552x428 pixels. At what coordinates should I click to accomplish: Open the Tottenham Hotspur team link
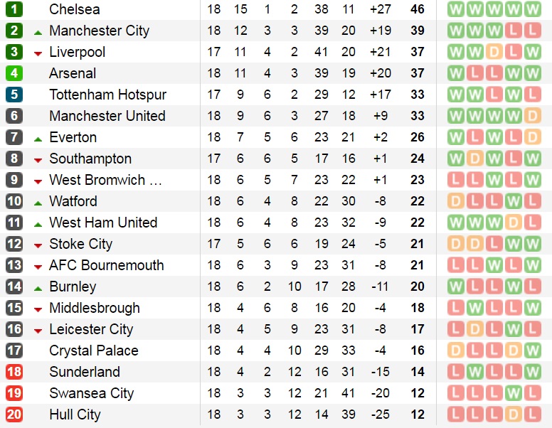point(107,95)
